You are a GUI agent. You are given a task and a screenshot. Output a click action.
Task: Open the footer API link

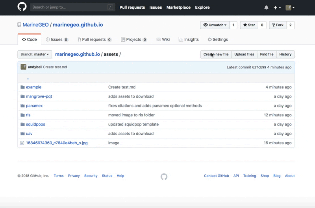(x=236, y=176)
